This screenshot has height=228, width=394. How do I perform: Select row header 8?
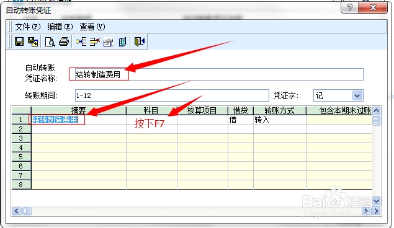21,185
